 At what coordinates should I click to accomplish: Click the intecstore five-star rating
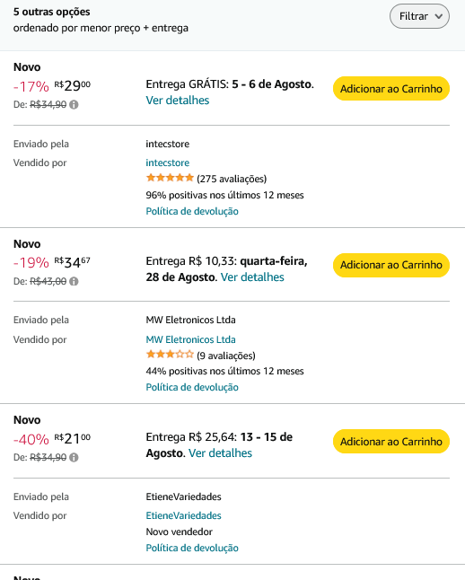pos(170,178)
